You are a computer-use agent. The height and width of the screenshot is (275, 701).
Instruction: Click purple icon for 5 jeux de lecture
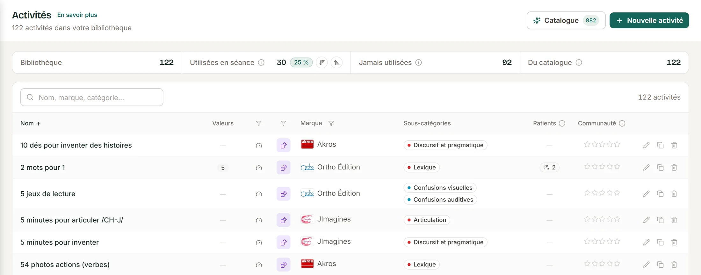[283, 194]
